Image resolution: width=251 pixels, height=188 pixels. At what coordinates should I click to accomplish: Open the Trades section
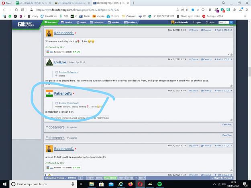coord(67,22)
